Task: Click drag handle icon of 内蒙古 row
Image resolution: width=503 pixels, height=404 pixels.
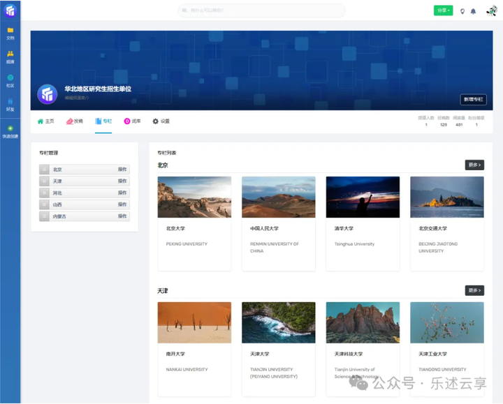Action: coord(44,216)
